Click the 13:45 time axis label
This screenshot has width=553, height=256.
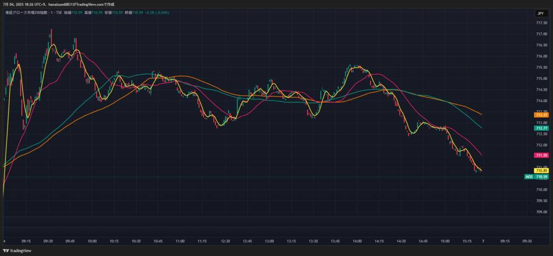point(335,241)
